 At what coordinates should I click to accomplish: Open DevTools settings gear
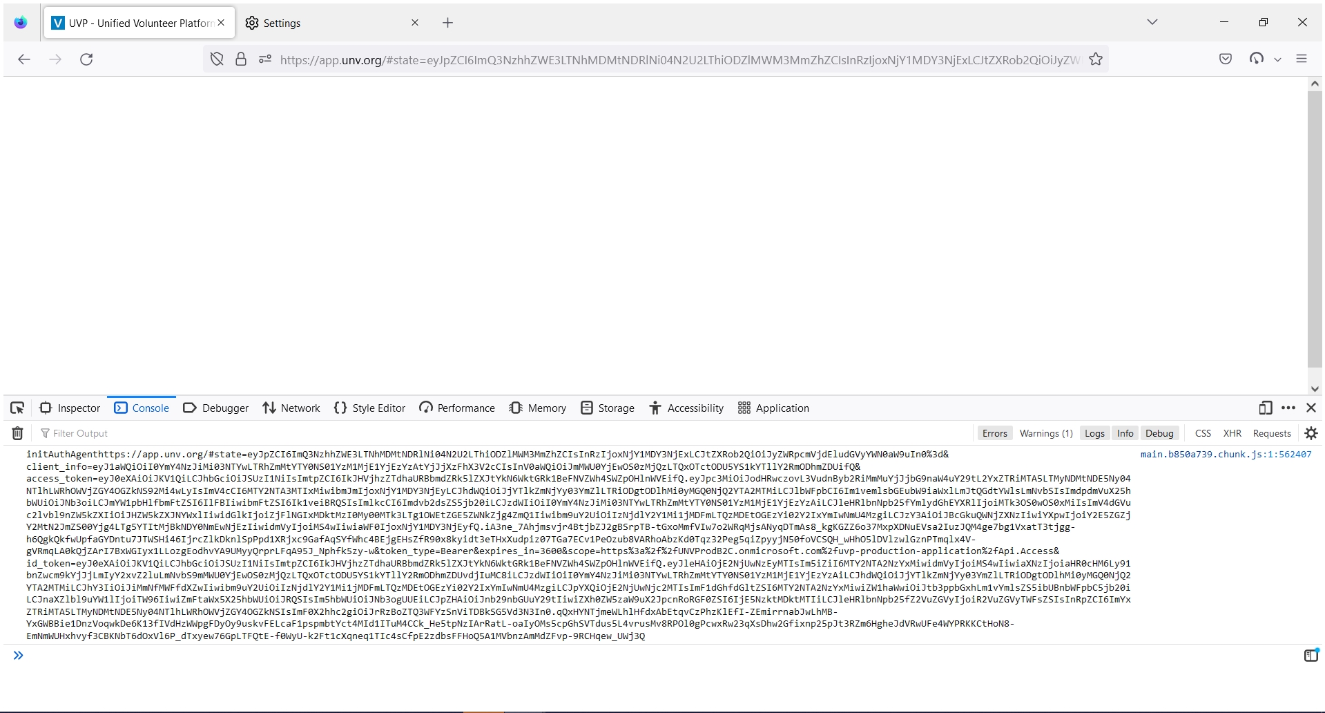(x=1311, y=433)
